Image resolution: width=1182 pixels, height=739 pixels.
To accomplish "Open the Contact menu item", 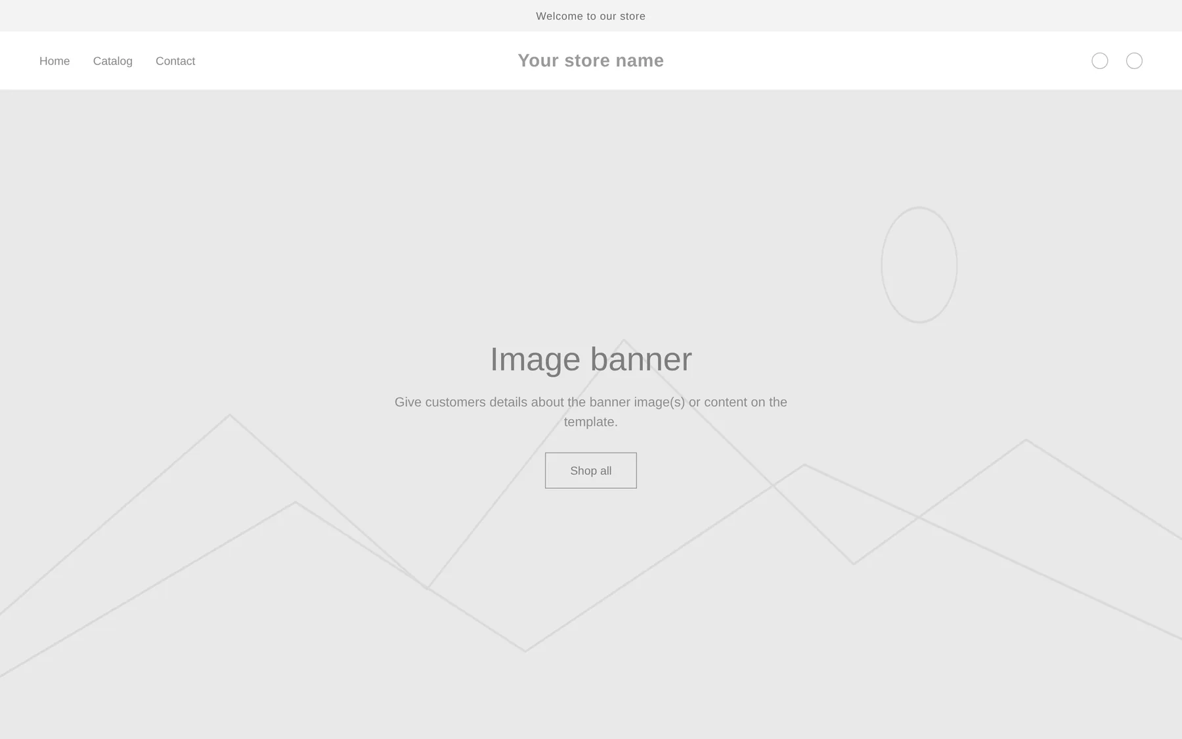I will tap(175, 61).
